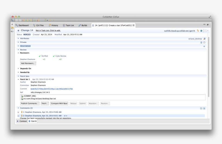222x144 pixels.
Task: Open change in web browser globe icon
Action: tap(201, 31)
